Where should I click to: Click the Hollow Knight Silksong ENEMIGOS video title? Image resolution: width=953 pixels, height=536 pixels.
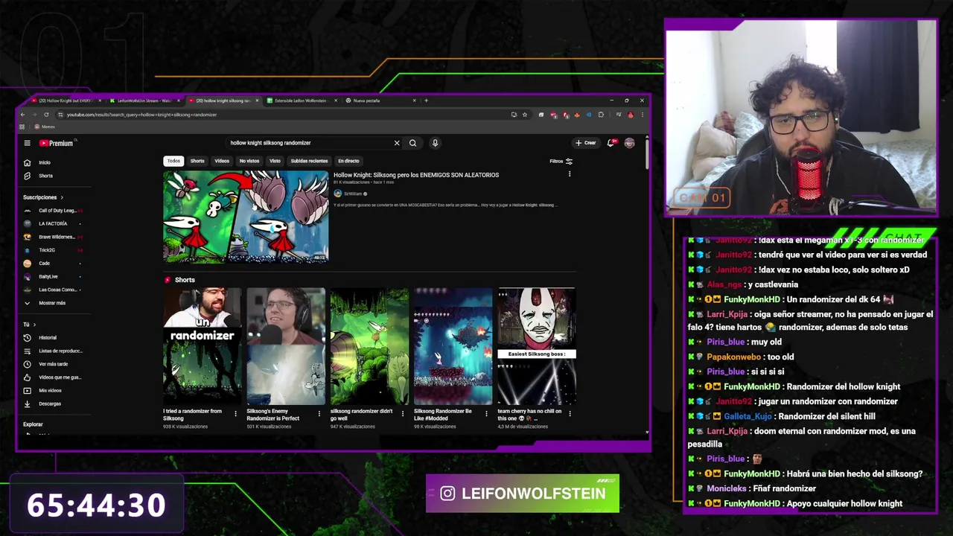(x=416, y=175)
